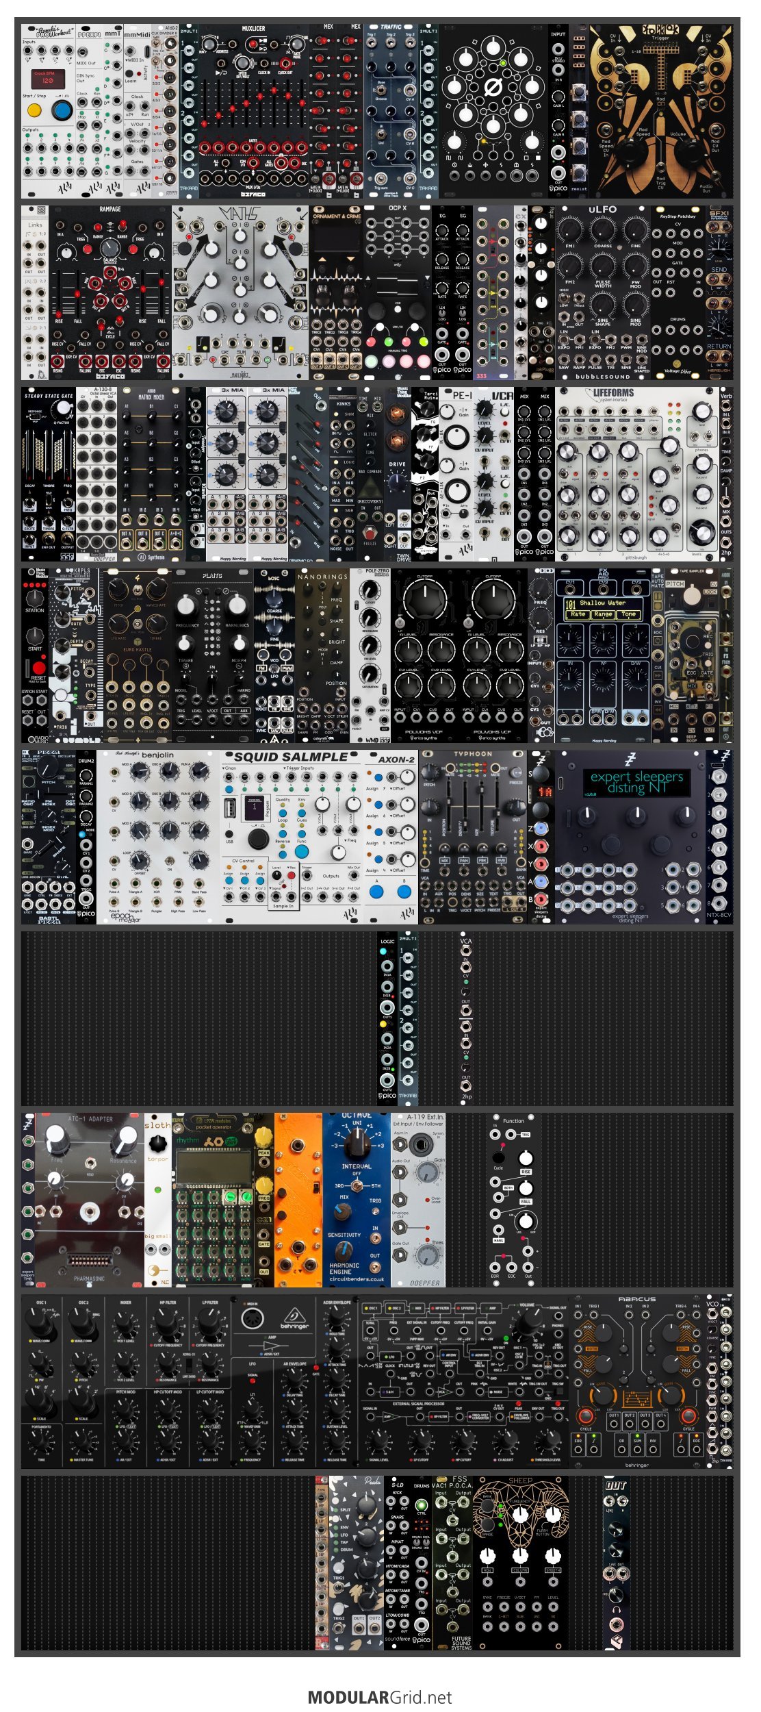Image resolution: width=761 pixels, height=1712 pixels.
Task: Select the OUT output module
Action: point(617,1563)
